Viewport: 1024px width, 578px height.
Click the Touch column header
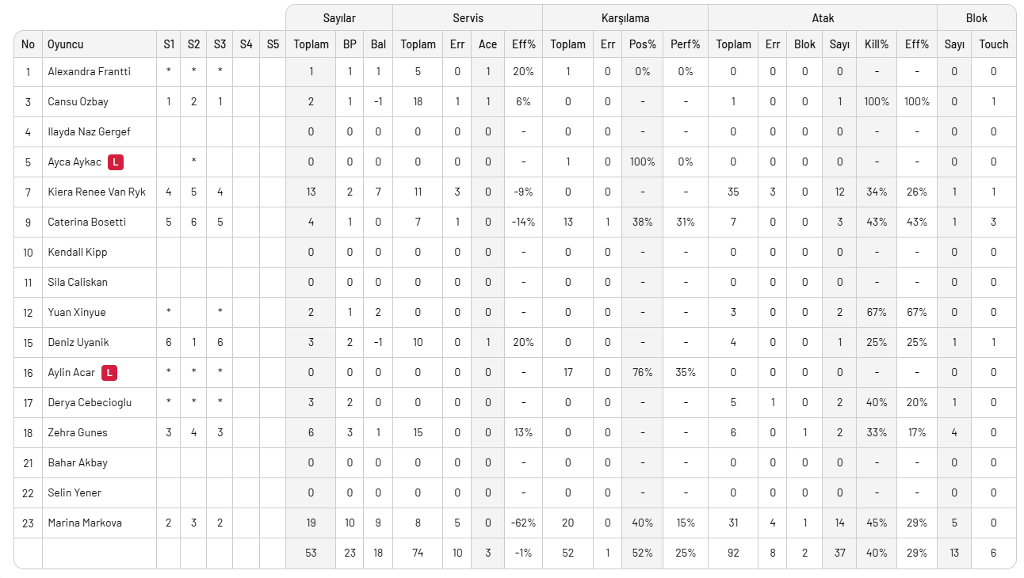point(994,44)
